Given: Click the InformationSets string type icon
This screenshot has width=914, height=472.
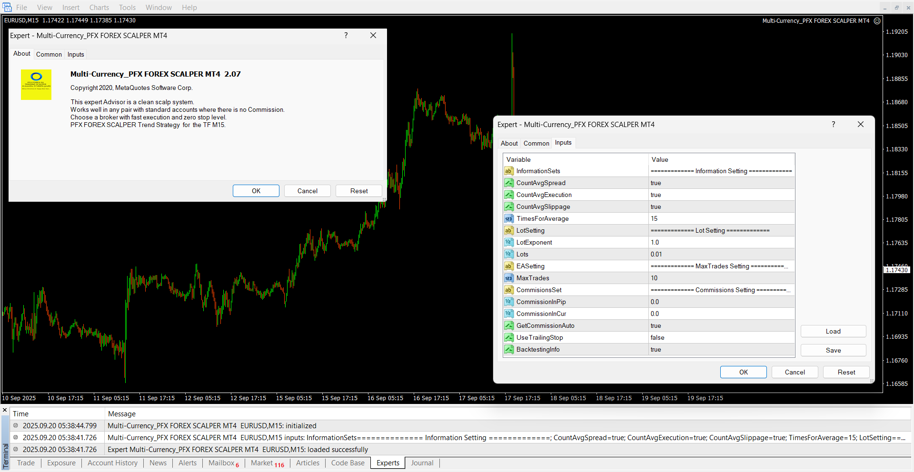Looking at the screenshot, I should point(509,171).
